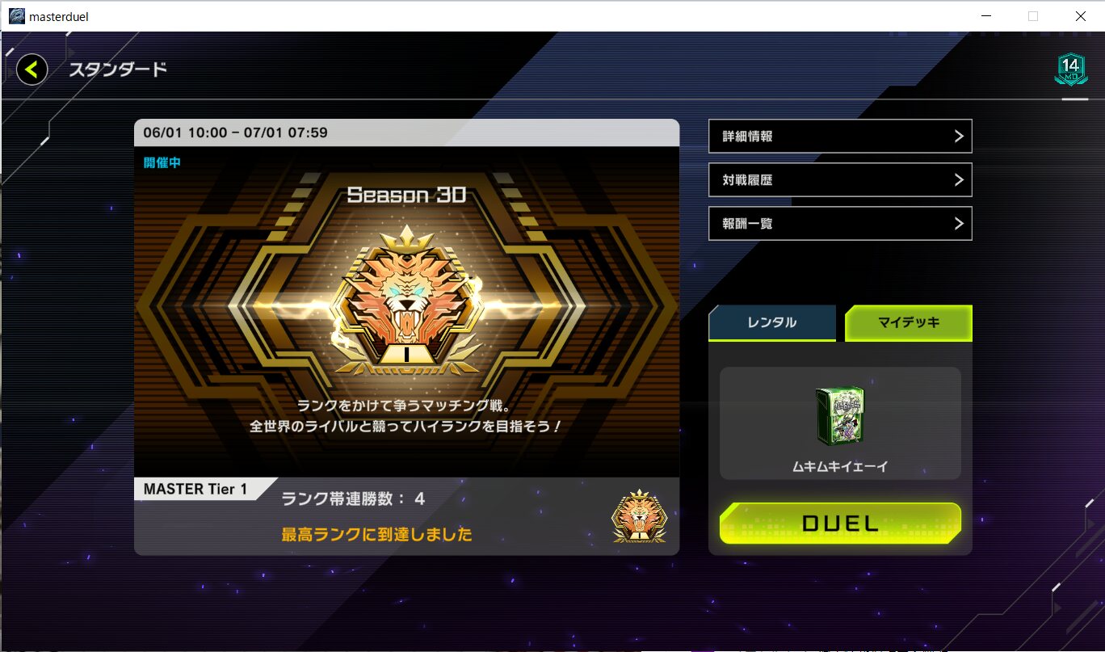Click the Season 30 title text

click(x=407, y=195)
